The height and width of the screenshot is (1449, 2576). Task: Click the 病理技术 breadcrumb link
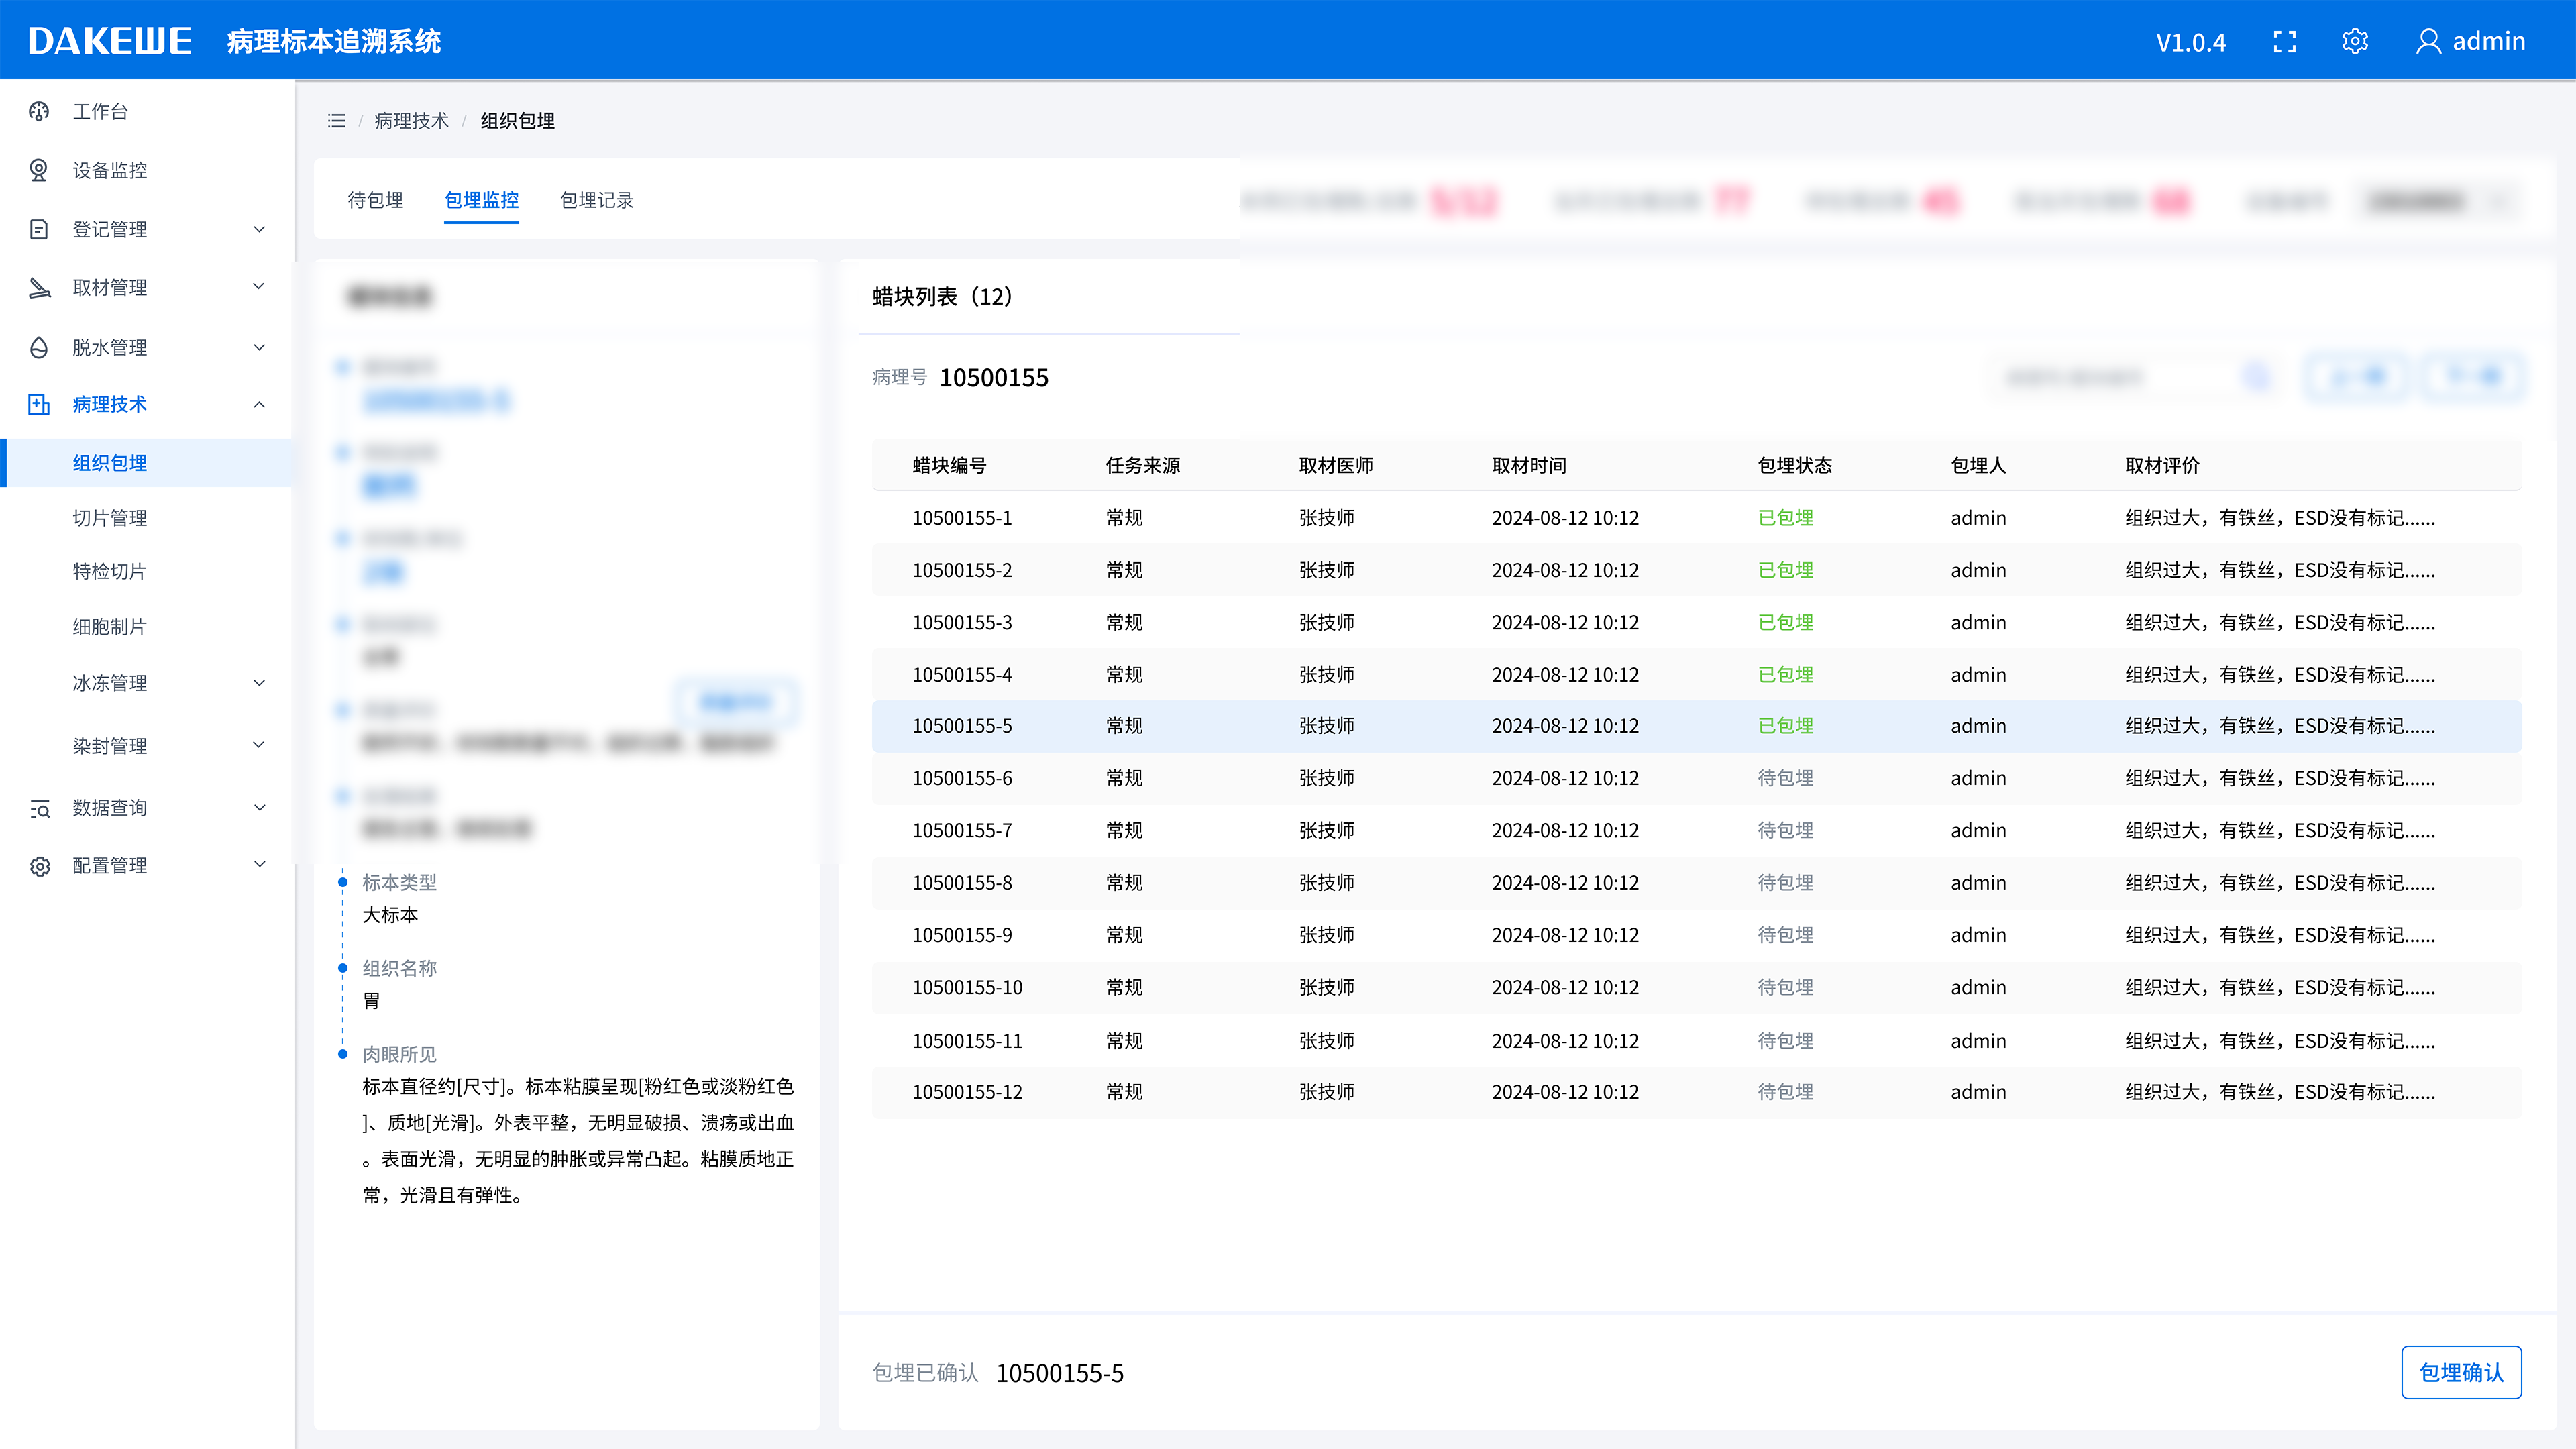click(x=411, y=121)
